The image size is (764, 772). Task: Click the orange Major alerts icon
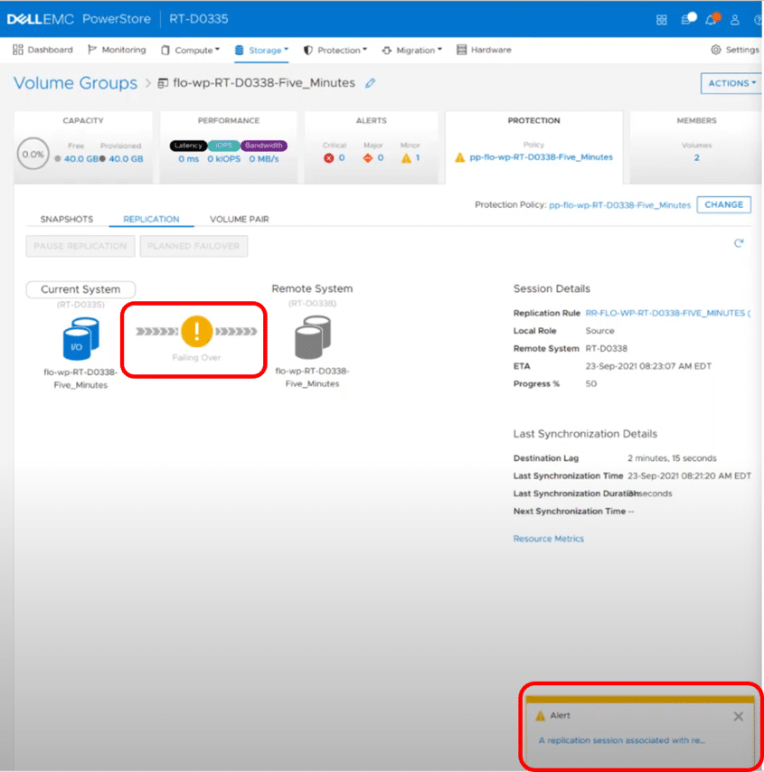click(367, 158)
